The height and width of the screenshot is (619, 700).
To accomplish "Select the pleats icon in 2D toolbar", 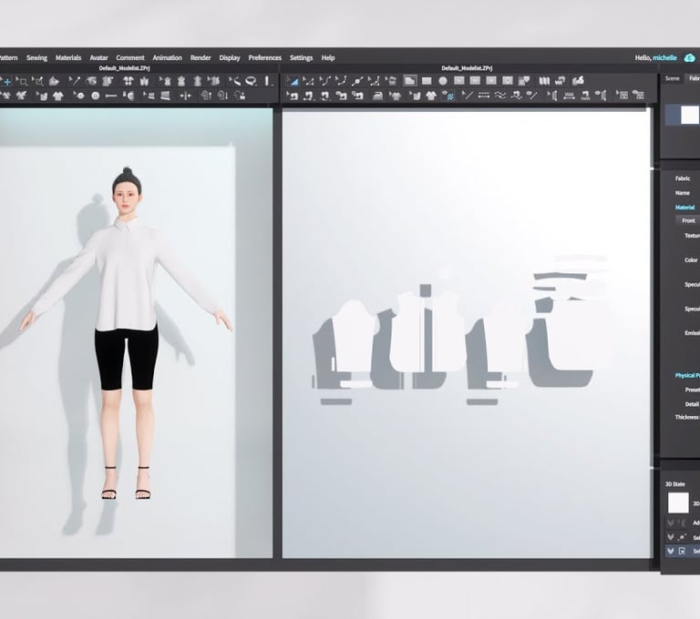I will [x=544, y=81].
